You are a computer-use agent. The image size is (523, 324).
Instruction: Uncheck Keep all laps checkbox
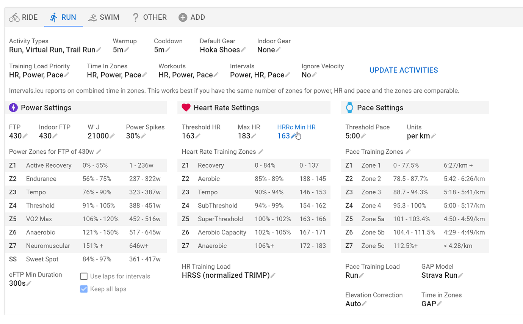click(x=84, y=289)
